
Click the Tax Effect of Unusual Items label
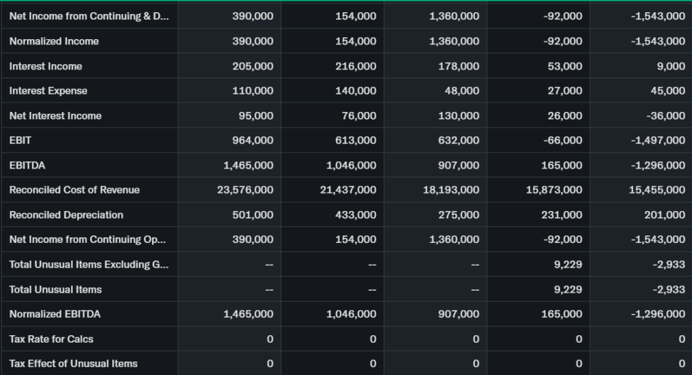pos(73,364)
